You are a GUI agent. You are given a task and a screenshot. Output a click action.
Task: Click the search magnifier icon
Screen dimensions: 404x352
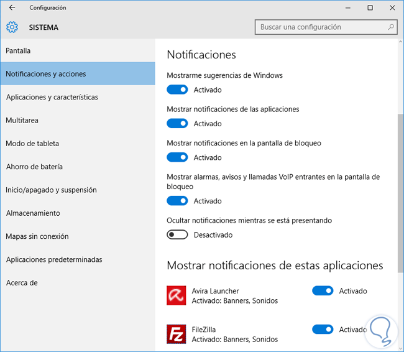click(x=391, y=27)
